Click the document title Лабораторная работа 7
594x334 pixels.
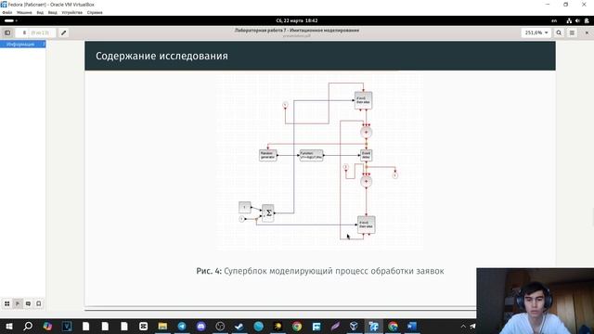click(297, 31)
